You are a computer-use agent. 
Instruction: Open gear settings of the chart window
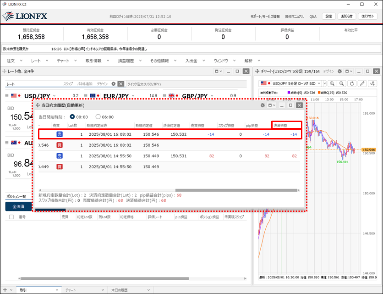[339, 72]
